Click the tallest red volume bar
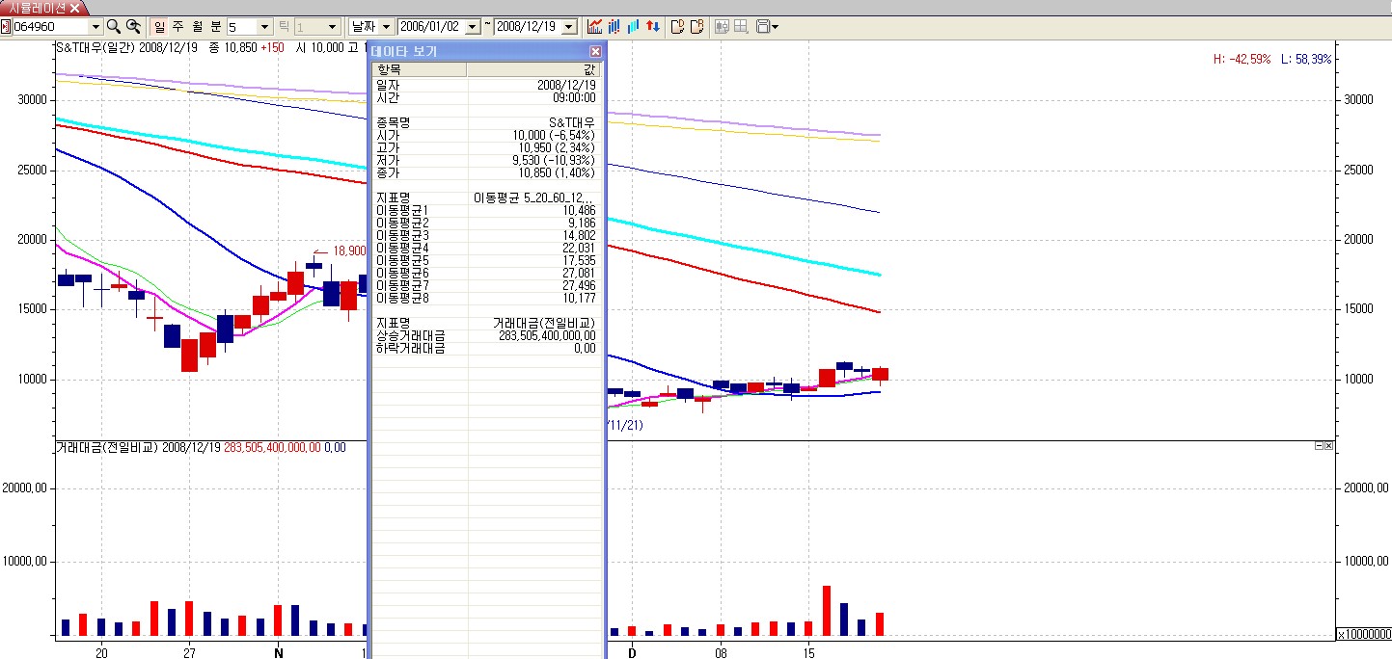 [827, 610]
